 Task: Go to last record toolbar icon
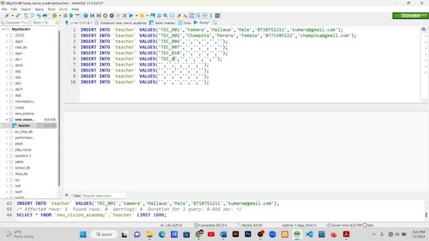(99, 15)
